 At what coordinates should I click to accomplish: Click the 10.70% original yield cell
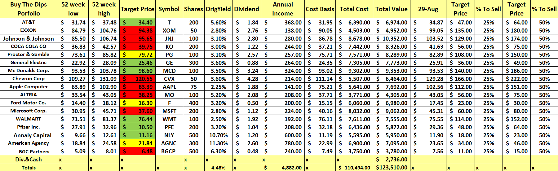coord(218,135)
